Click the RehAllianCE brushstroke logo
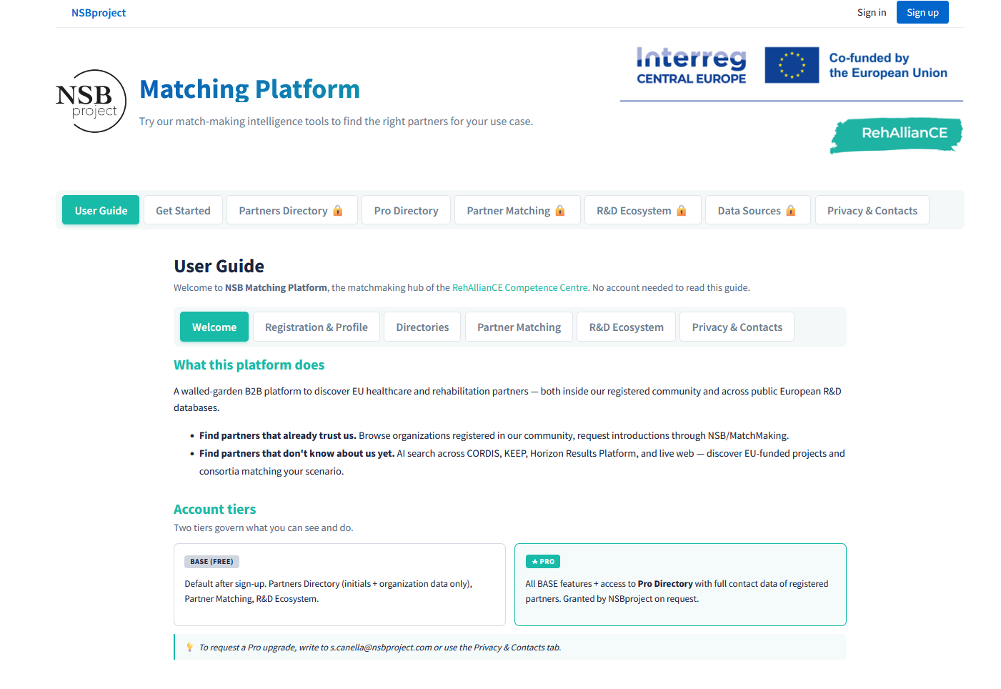Screen dimensions: 1001x689 (897, 135)
